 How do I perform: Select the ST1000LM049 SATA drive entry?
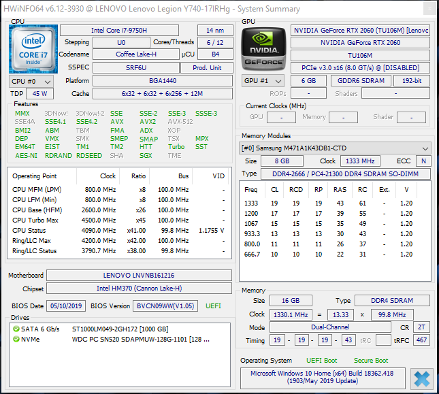coord(120,329)
